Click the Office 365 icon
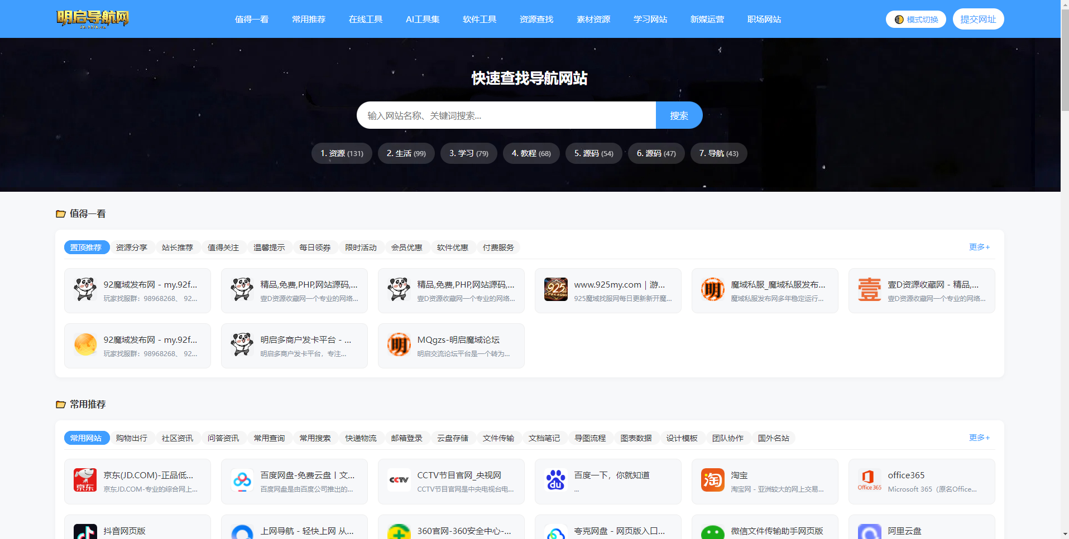Screen dimensions: 1069x539 [870, 480]
